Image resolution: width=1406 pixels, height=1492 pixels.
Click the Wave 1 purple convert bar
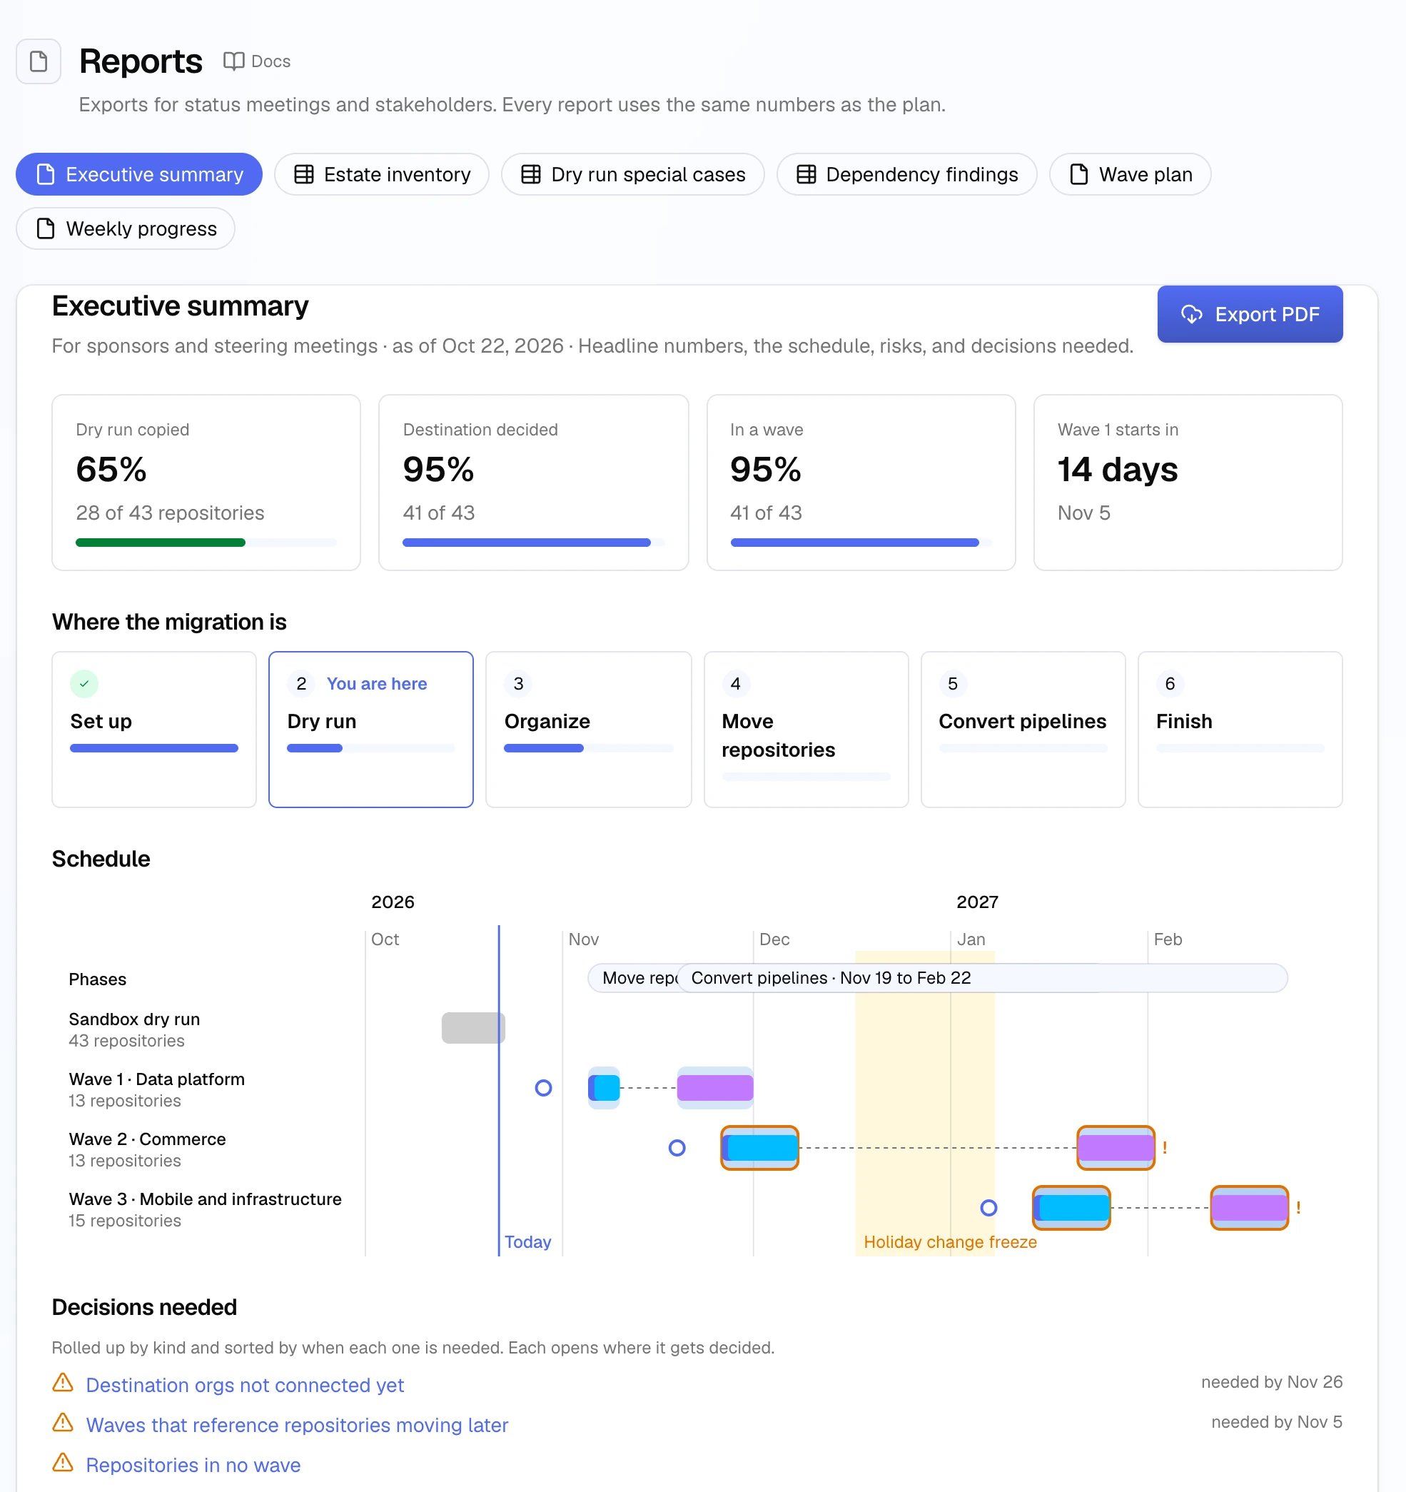point(715,1087)
